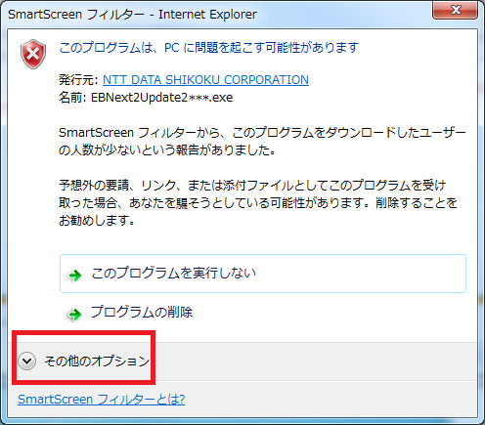Close the SmartScreen フィルター dialog
The image size is (485, 425).
[x=455, y=10]
